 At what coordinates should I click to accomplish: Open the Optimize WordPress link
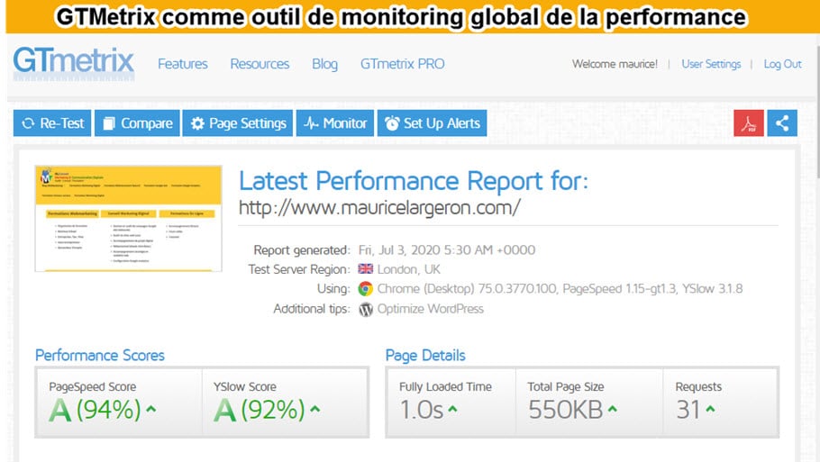tap(430, 309)
